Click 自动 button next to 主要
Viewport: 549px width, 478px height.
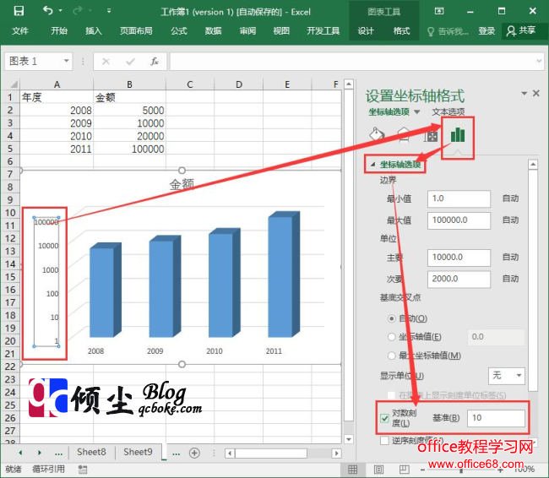[x=510, y=258]
